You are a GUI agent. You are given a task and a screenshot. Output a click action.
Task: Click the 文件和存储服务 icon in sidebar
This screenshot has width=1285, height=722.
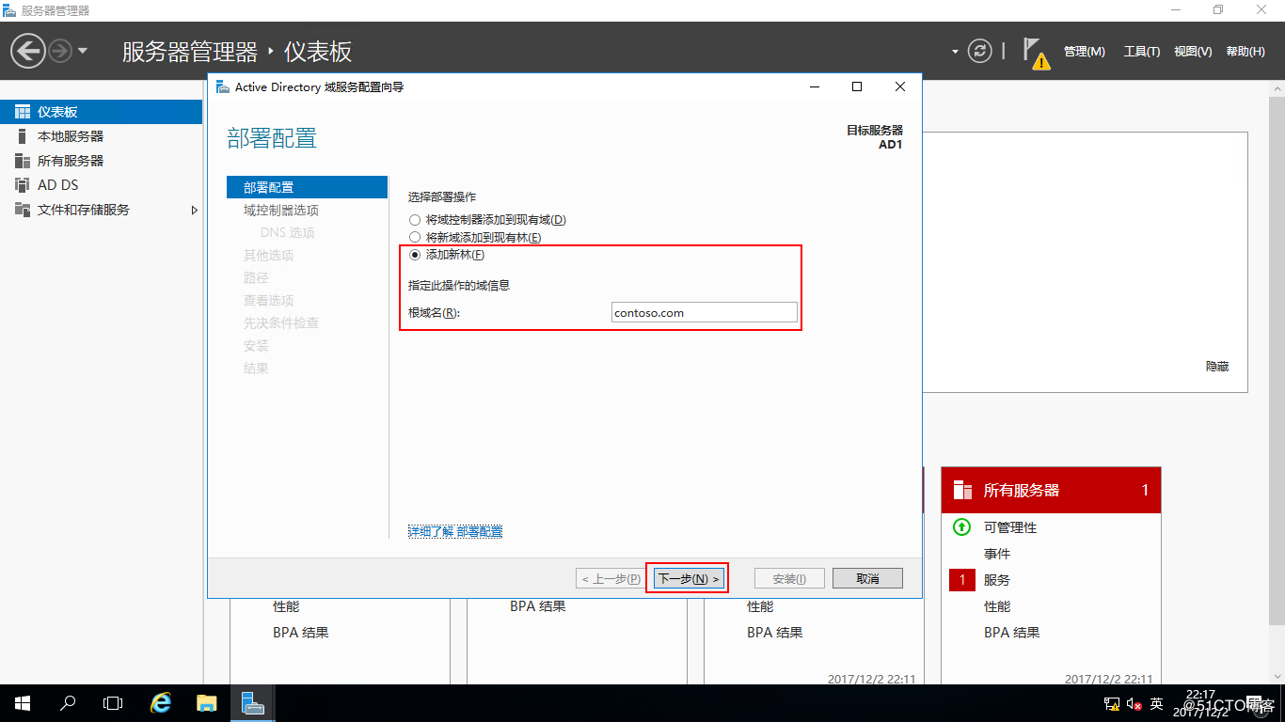pyautogui.click(x=23, y=210)
